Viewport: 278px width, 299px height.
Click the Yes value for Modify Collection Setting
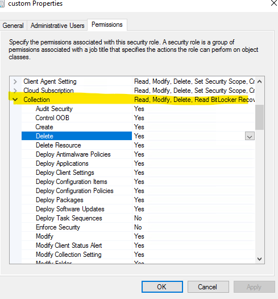tap(139, 255)
